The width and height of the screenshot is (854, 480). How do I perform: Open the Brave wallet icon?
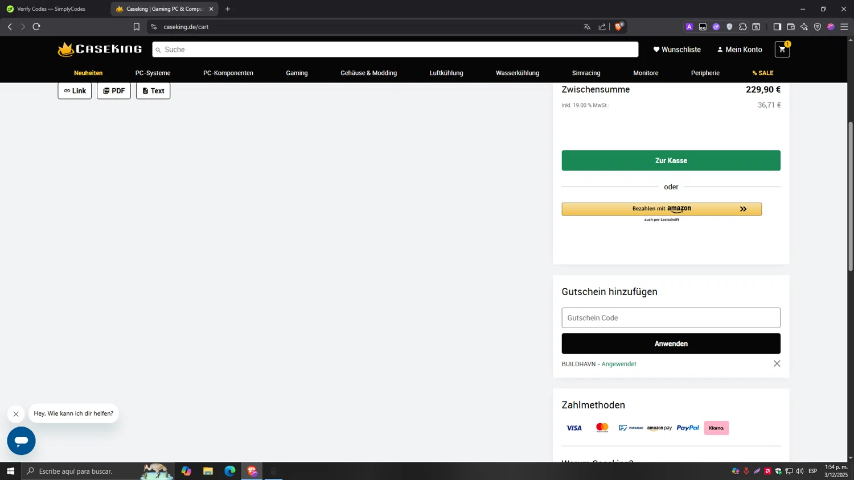pyautogui.click(x=791, y=27)
